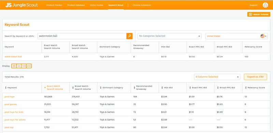Click the Keyword Scout page heading
273x133 pixels.
[17, 25]
